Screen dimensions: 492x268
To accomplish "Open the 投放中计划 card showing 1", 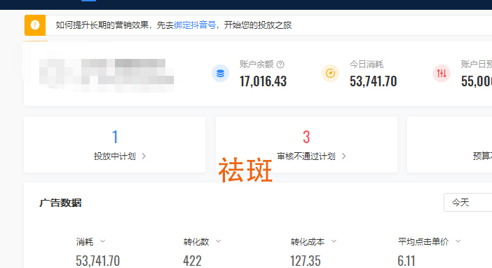I will tap(114, 145).
